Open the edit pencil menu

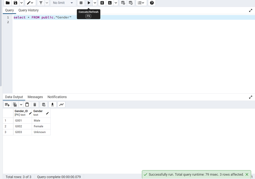pyautogui.click(x=30, y=3)
